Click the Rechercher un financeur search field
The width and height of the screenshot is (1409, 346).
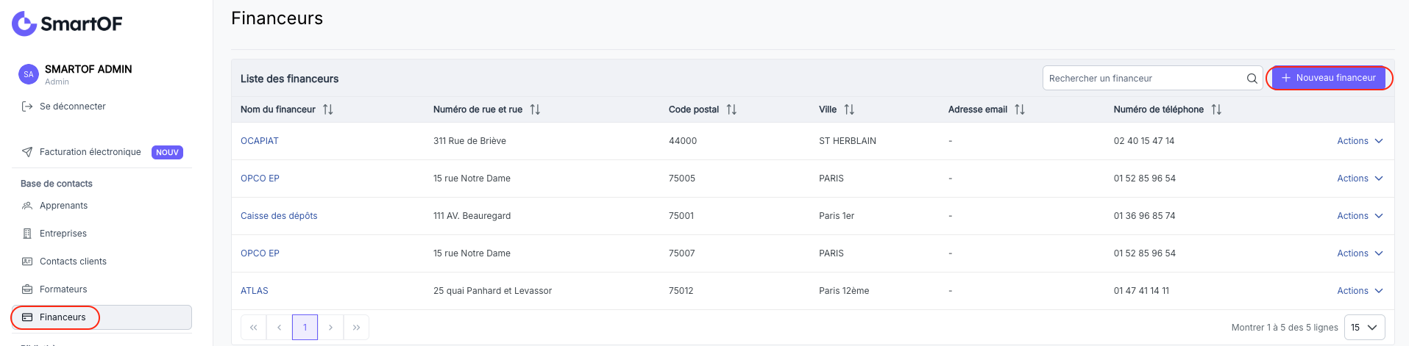click(1143, 79)
